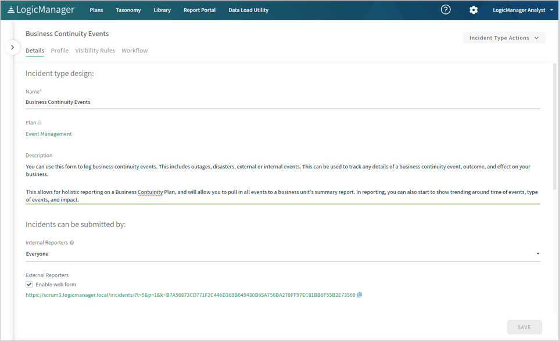Click the Business Continuity Events page title
The image size is (559, 341).
pos(67,34)
